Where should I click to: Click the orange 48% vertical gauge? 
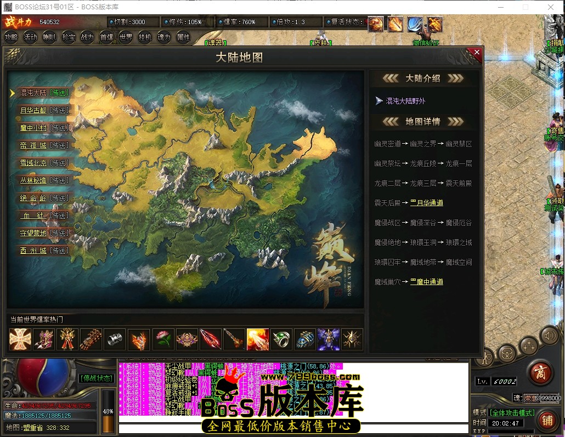coord(108,412)
